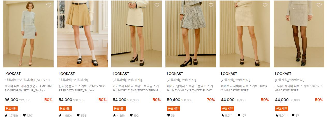Click wishlist heart on Grey Jamie Knit Skirt
Image resolution: width=327 pixels, height=123 pixels.
coord(319,5)
